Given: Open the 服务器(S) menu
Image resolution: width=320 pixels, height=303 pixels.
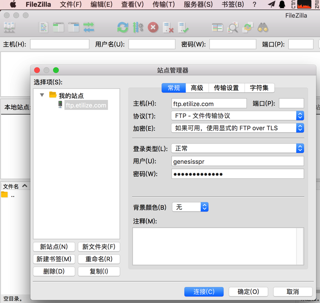Looking at the screenshot, I should click(198, 4).
